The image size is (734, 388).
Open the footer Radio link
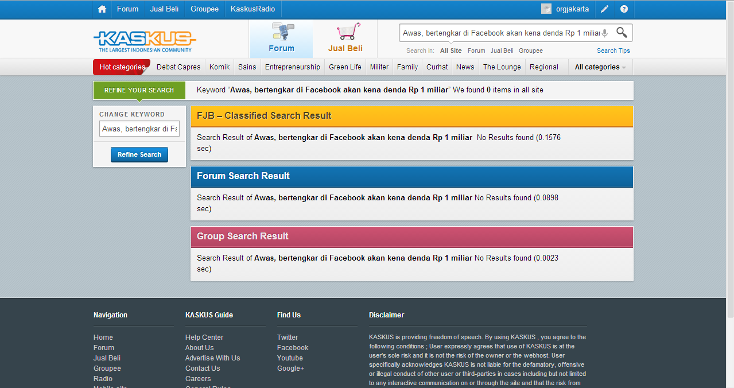coord(103,379)
